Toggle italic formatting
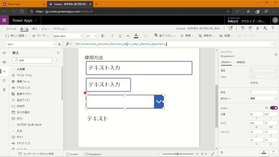Viewport: 279px width, 157px height. coord(112,36)
